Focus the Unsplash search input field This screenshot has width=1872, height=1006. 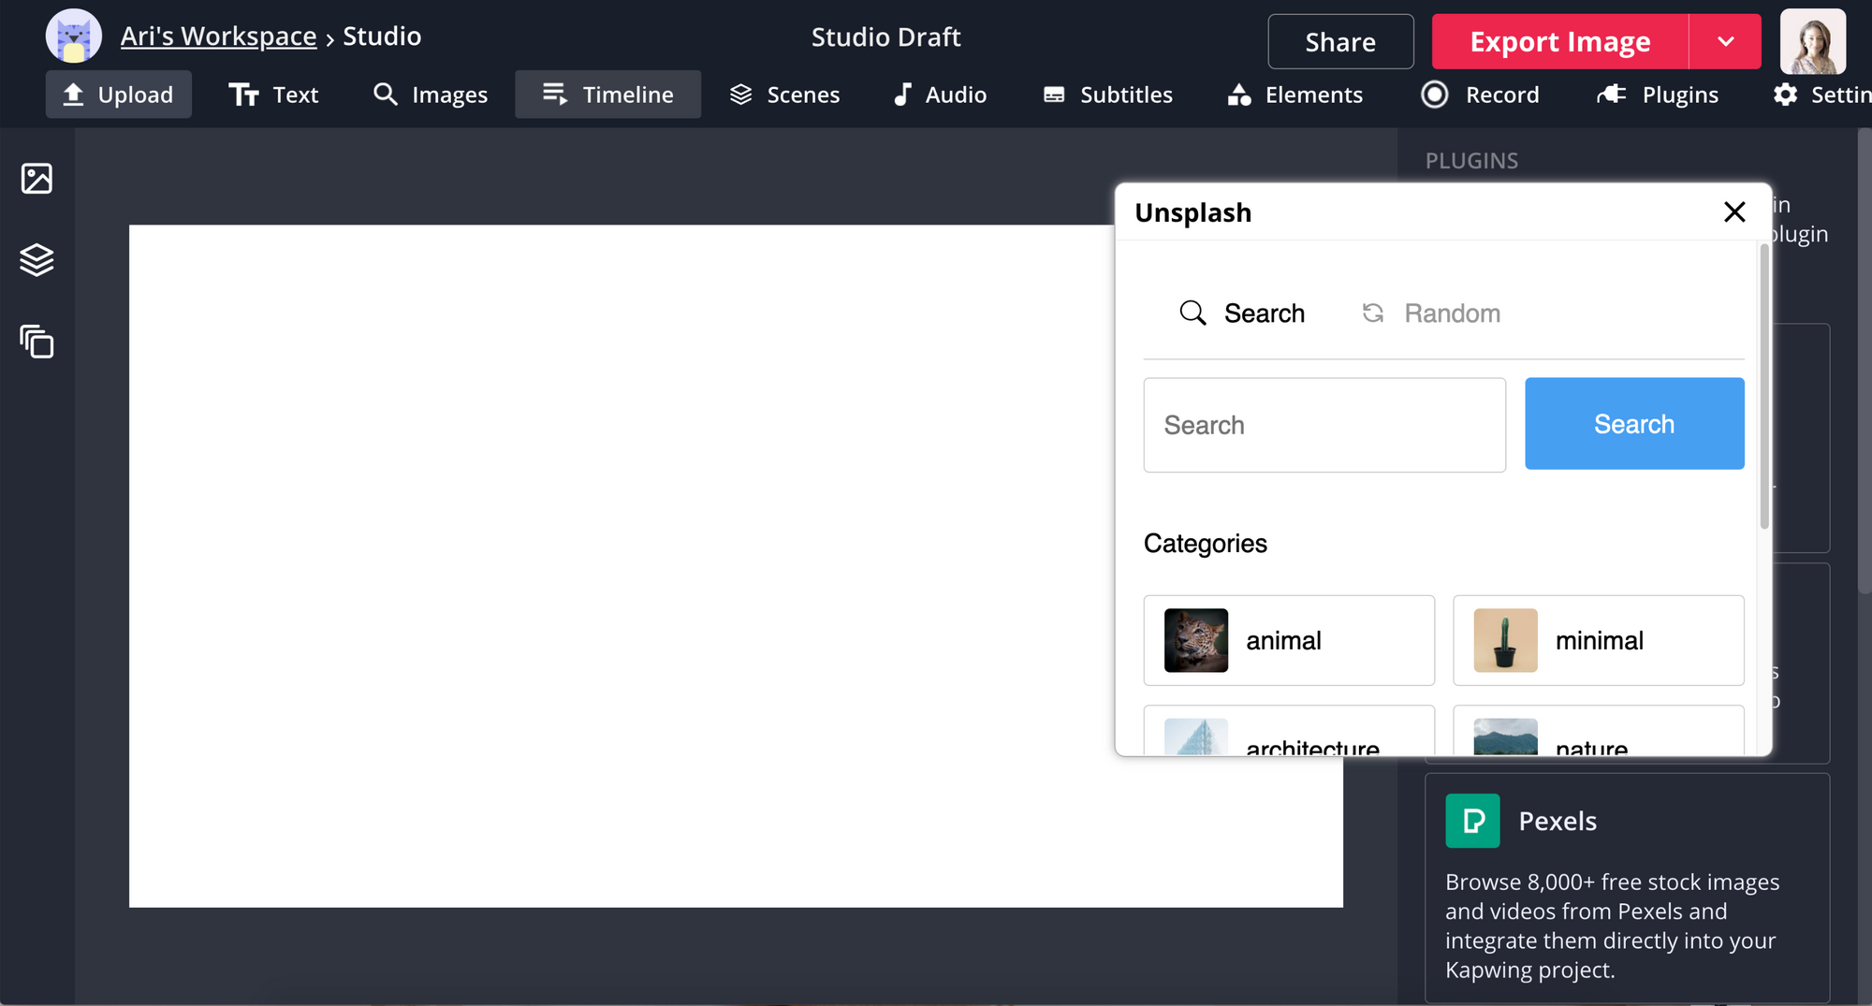tap(1324, 425)
